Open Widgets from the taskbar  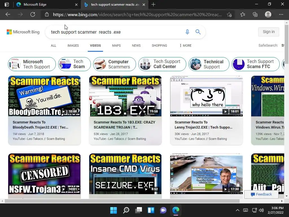point(151,210)
